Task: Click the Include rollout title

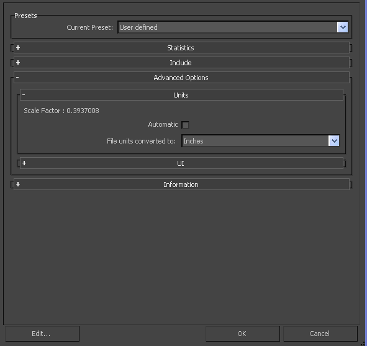Action: tap(181, 63)
